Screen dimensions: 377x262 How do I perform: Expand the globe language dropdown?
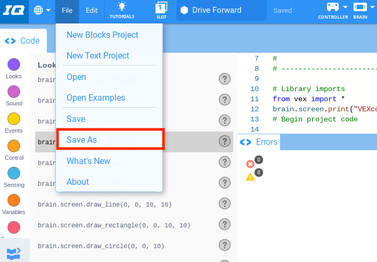pos(42,10)
